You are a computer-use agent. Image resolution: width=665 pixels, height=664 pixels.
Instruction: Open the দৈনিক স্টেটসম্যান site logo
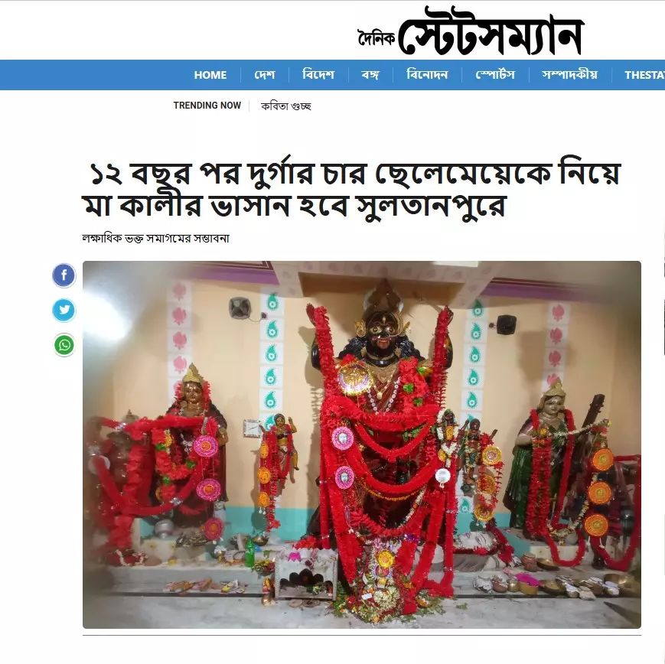(x=471, y=31)
